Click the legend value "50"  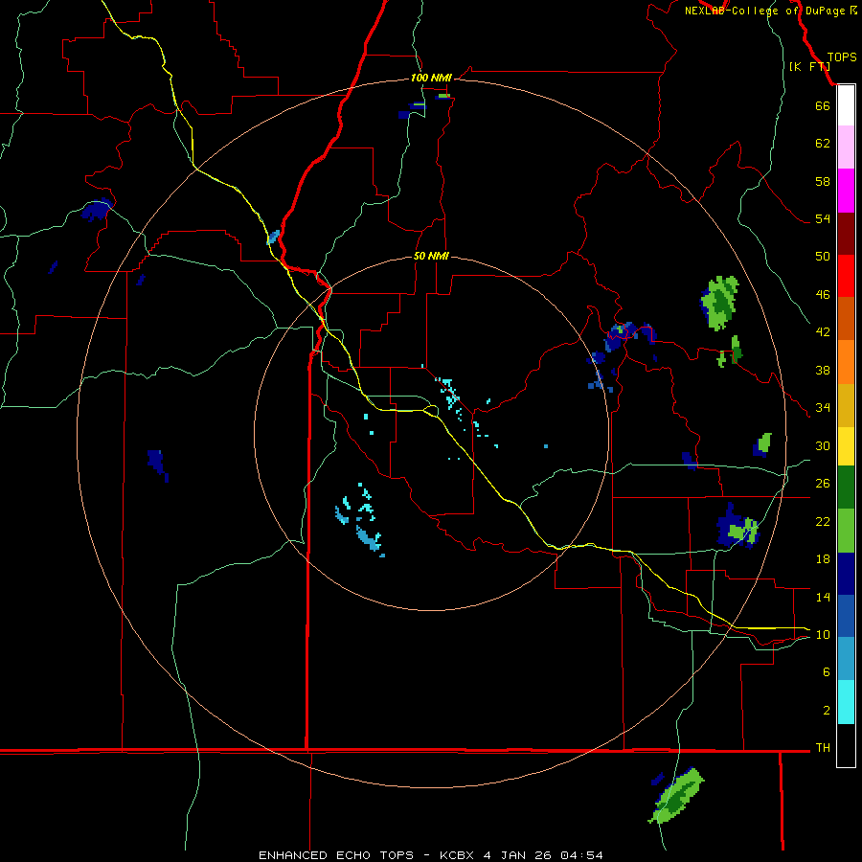(x=823, y=256)
